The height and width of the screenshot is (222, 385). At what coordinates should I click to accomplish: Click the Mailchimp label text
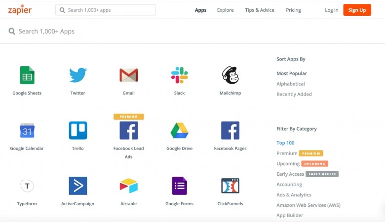tap(231, 93)
